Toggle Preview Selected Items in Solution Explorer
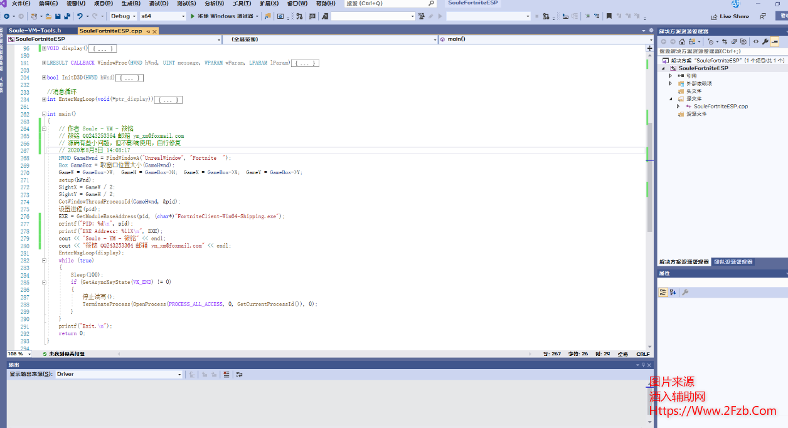The width and height of the screenshot is (788, 428). click(775, 41)
